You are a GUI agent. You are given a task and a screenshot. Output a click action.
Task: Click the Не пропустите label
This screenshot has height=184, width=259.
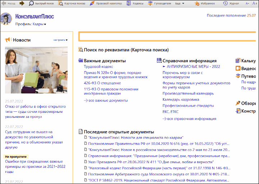(x=16, y=157)
